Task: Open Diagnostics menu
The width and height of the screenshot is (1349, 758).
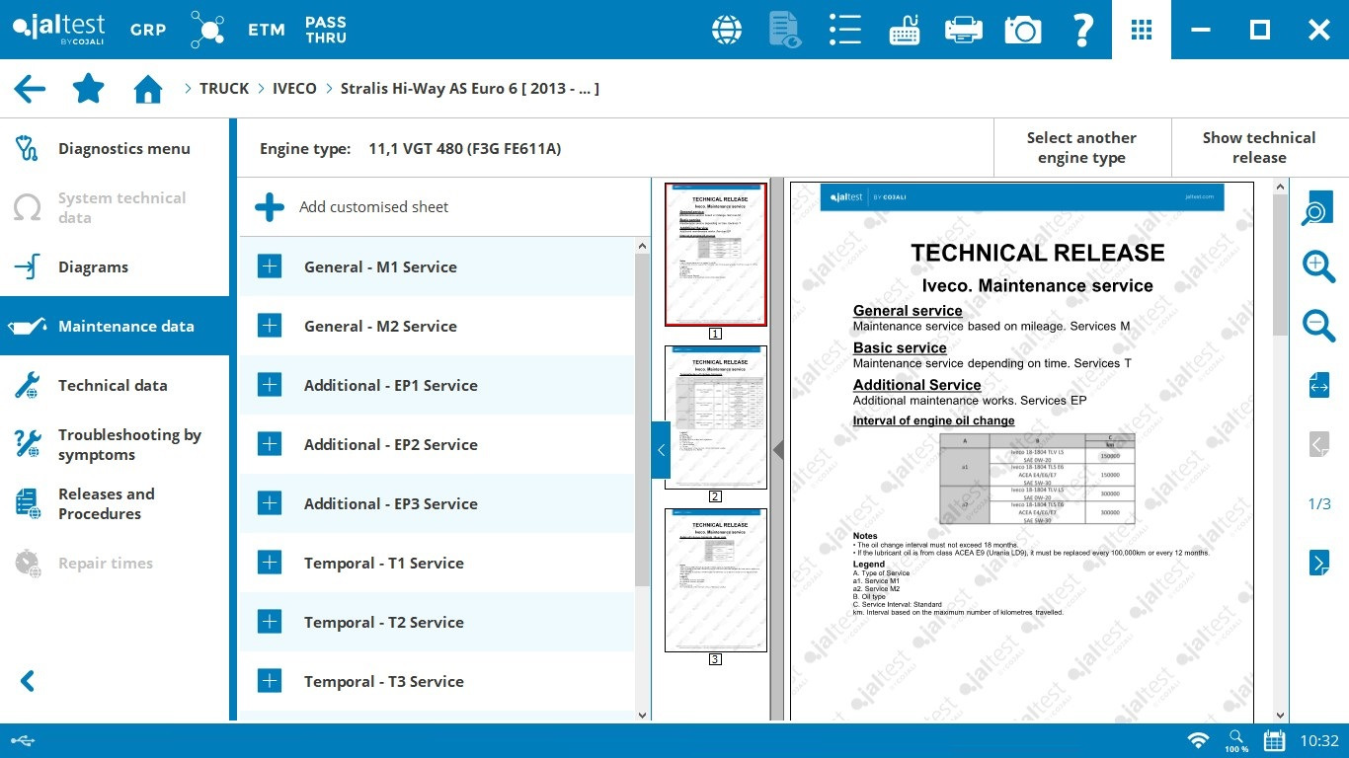Action: (115, 148)
